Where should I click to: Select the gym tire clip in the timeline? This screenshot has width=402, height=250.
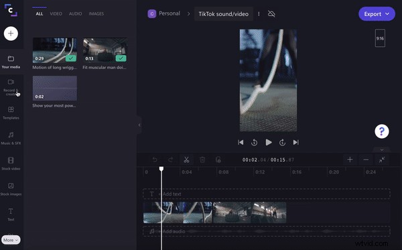pos(250,212)
